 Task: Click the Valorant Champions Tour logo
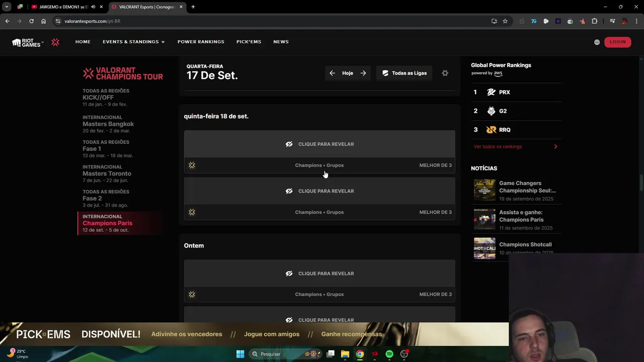(123, 73)
